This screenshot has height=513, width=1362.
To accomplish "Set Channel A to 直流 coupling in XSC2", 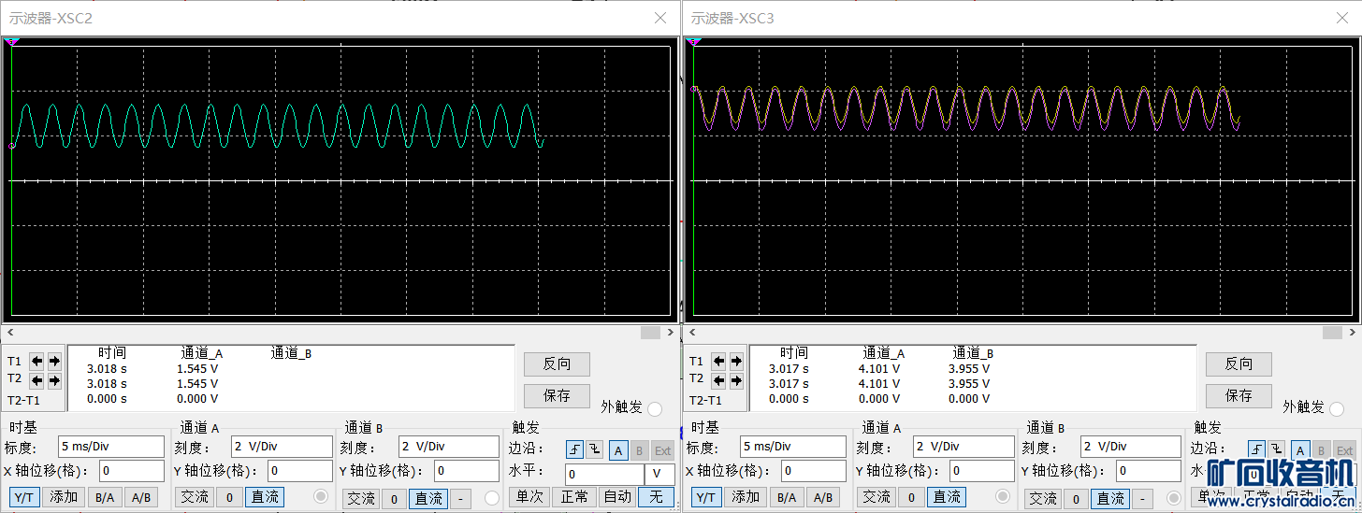I will coord(265,497).
